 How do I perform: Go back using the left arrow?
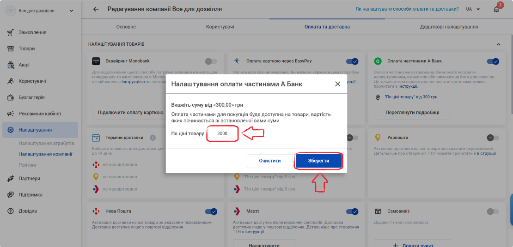(x=96, y=9)
